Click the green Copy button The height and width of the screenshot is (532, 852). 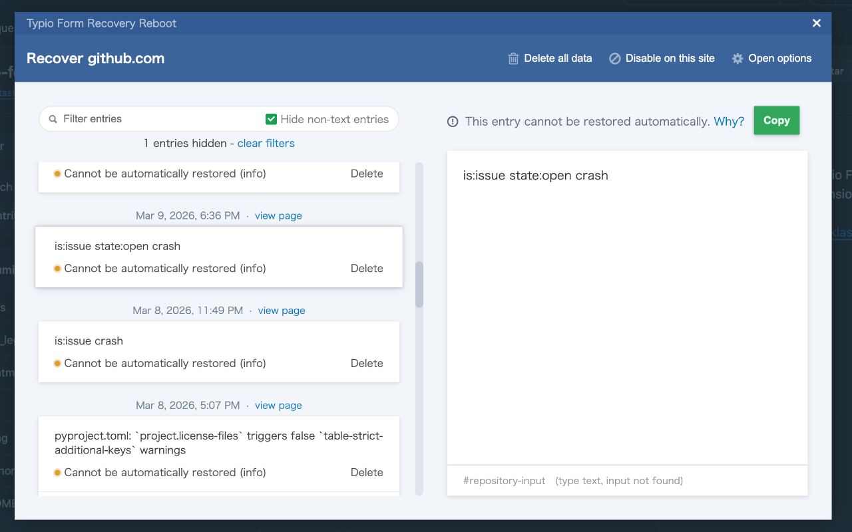(x=776, y=120)
